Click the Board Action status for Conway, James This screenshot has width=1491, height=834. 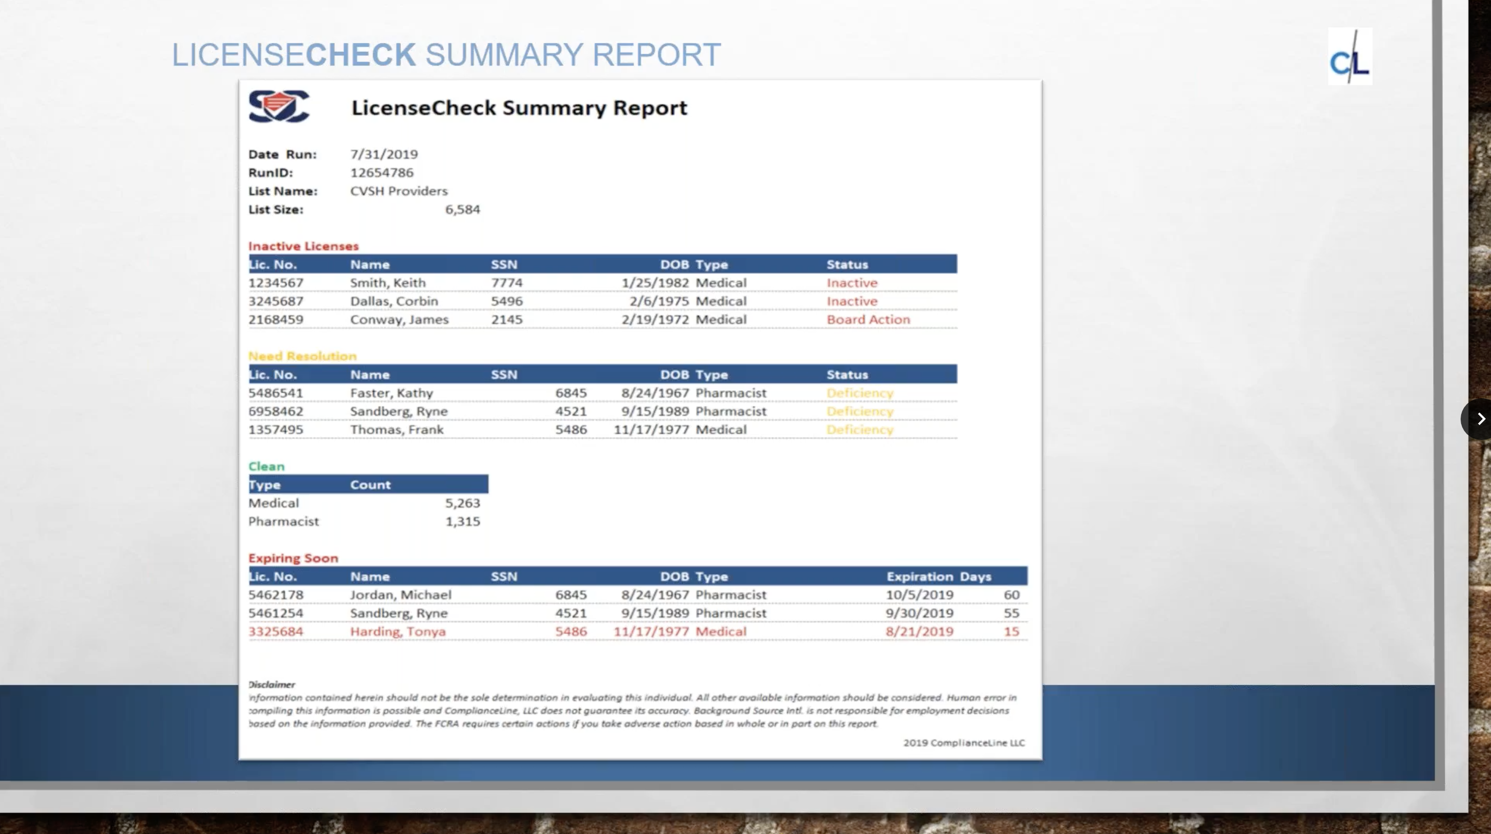[x=868, y=320]
